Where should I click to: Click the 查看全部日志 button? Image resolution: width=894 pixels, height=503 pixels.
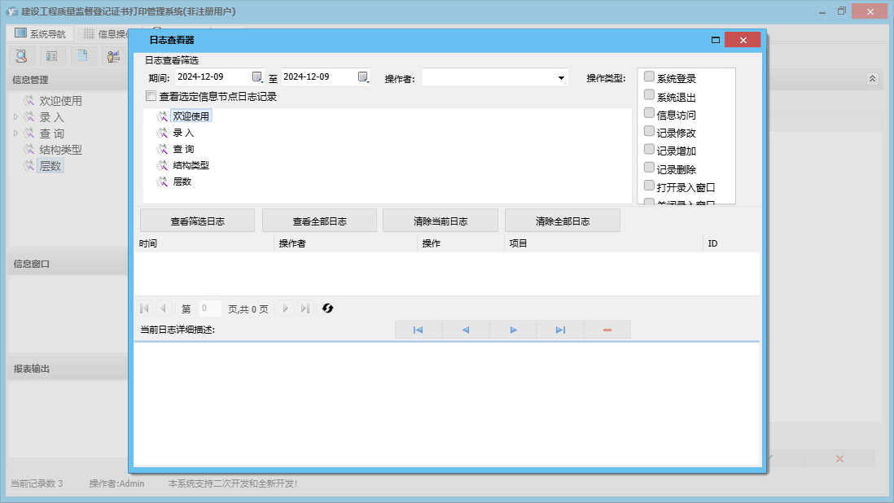pos(319,221)
